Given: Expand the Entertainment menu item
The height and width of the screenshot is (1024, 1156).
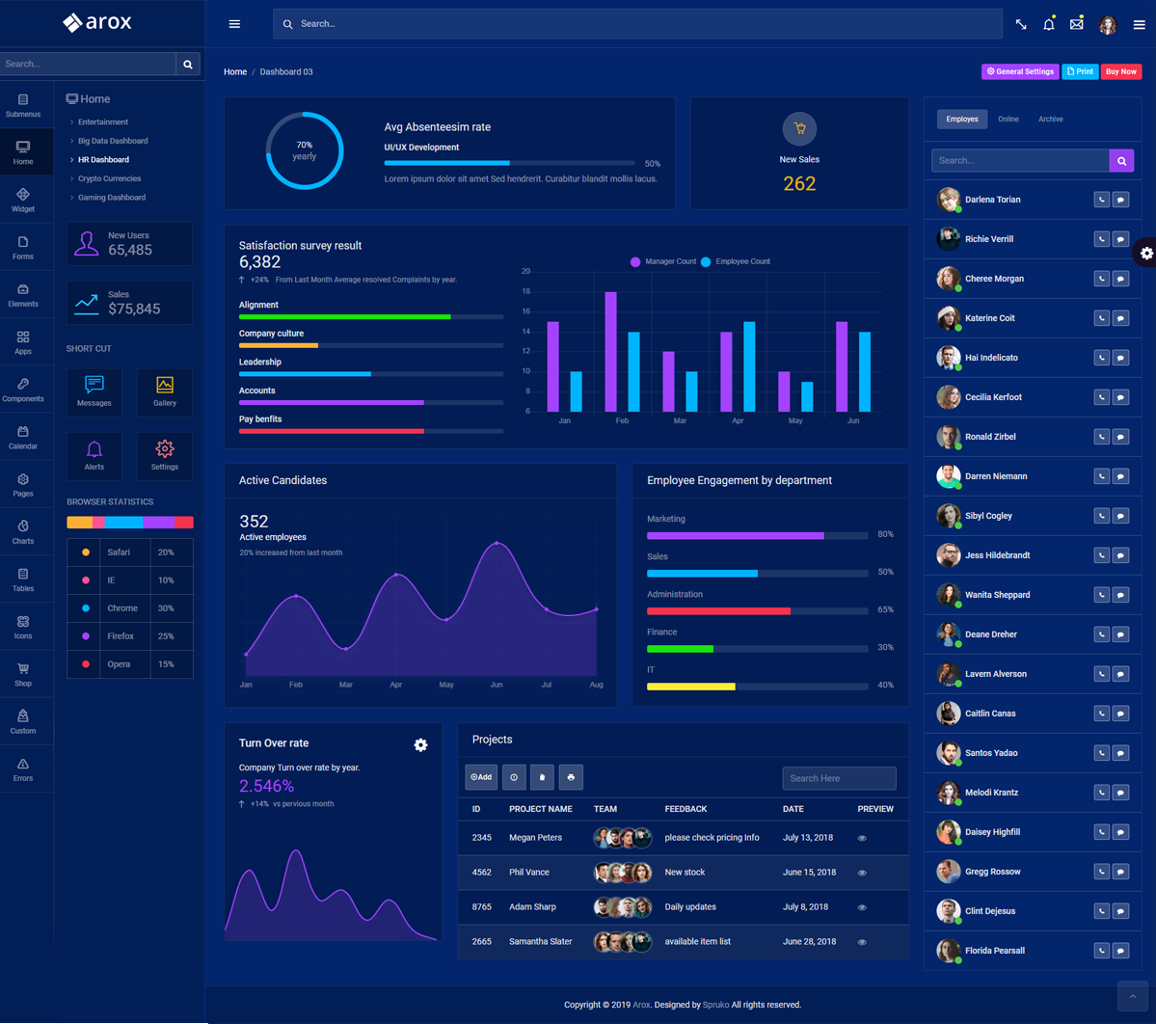Looking at the screenshot, I should [x=103, y=122].
